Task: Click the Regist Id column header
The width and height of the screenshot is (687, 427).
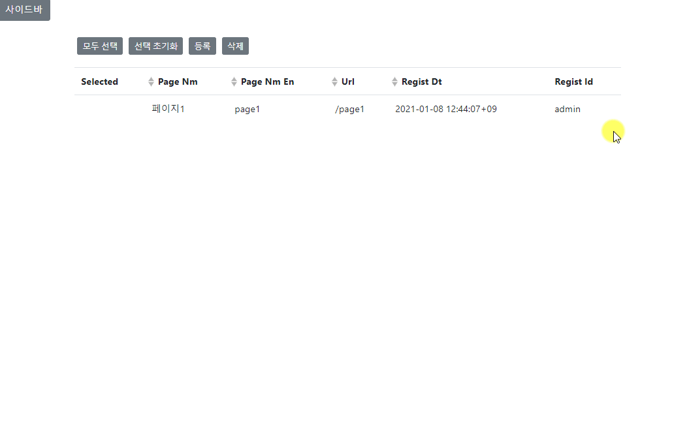Action: (573, 82)
